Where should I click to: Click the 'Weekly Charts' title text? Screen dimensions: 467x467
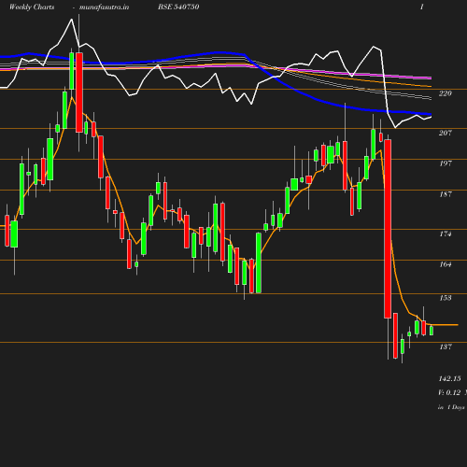point(32,7)
